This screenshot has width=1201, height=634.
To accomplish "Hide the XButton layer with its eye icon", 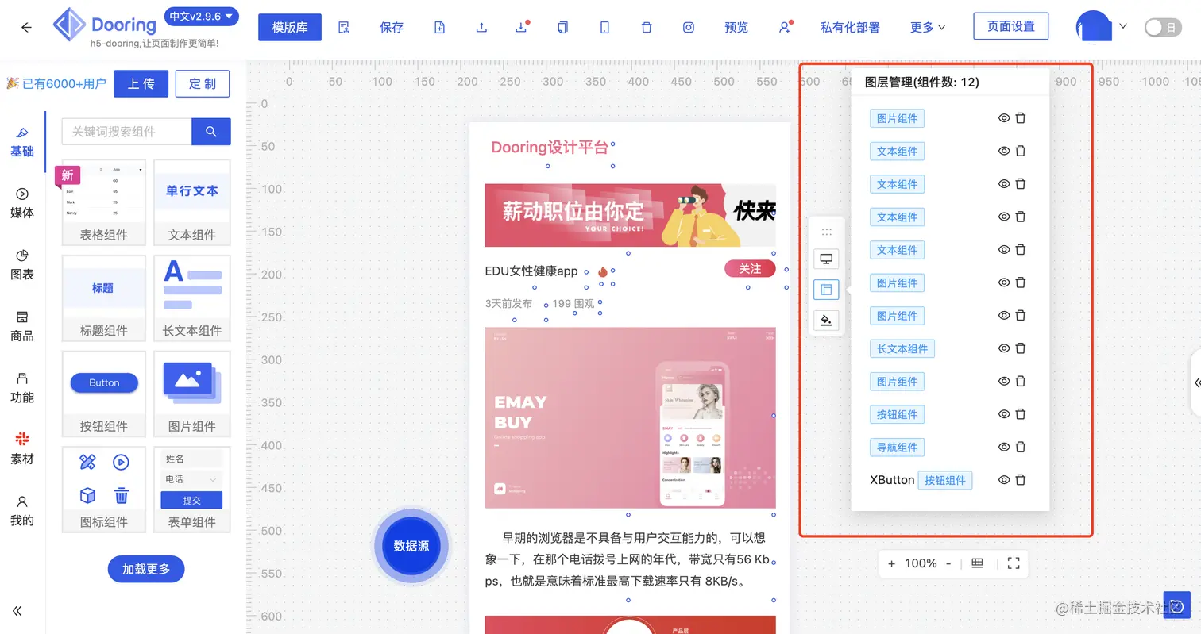I will coord(1004,480).
